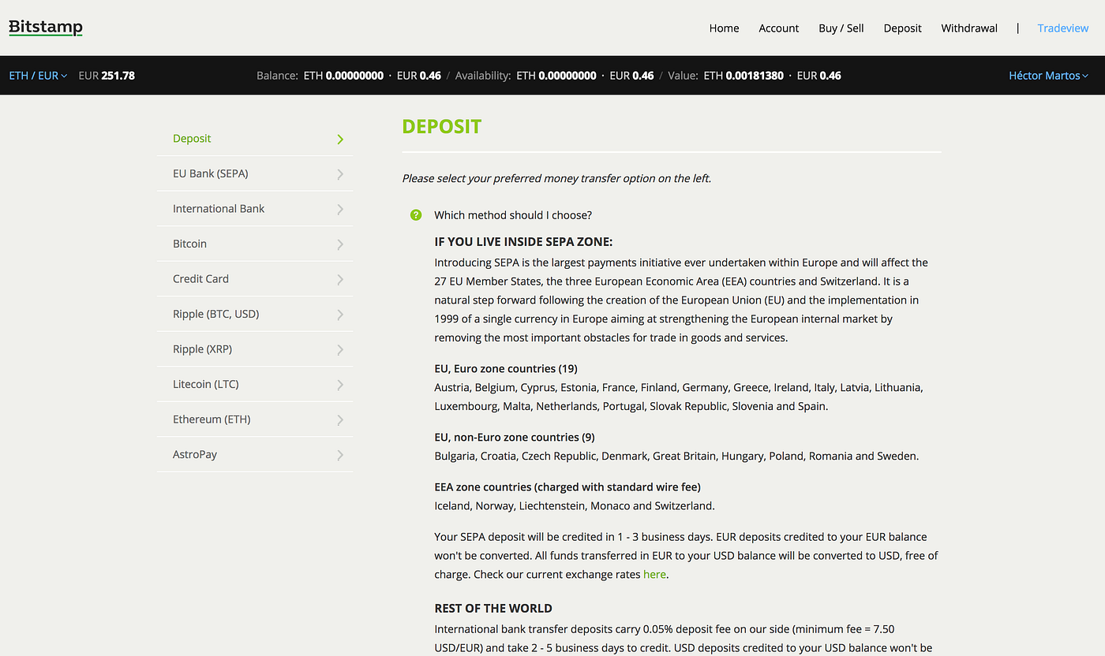The height and width of the screenshot is (656, 1105).
Task: Expand the Héctor Martos user menu
Action: 1048,76
